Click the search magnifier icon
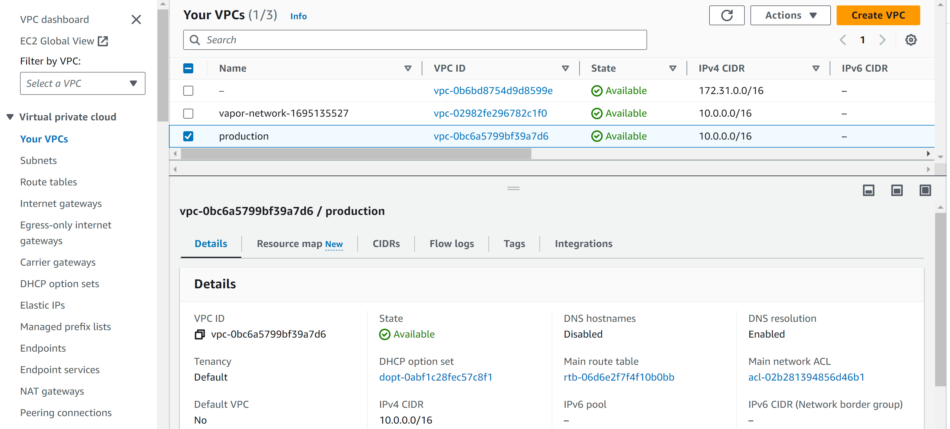This screenshot has width=950, height=429. point(195,40)
